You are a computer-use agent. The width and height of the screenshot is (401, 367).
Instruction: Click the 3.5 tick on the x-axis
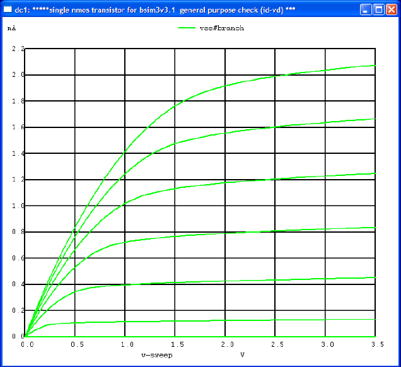378,344
